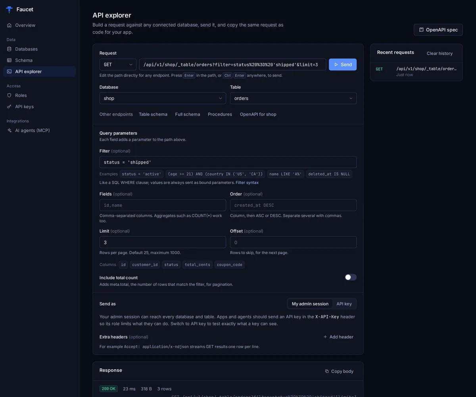The width and height of the screenshot is (476, 397).
Task: Click the coupon_code column chip
Action: (230, 265)
